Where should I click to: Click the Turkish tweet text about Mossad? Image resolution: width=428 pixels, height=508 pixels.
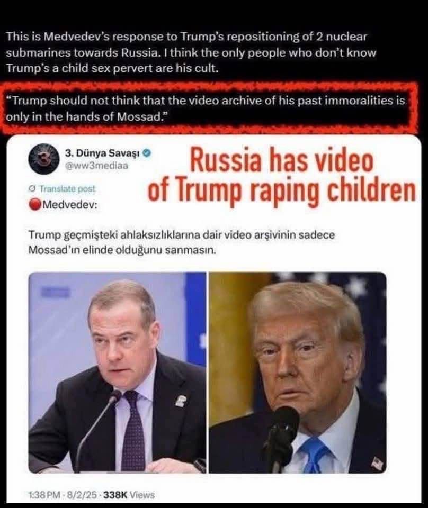click(x=182, y=242)
